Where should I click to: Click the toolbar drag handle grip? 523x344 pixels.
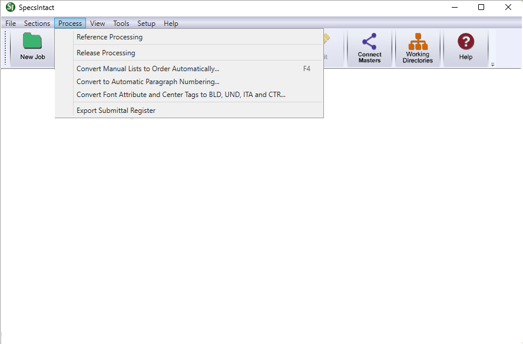6,48
